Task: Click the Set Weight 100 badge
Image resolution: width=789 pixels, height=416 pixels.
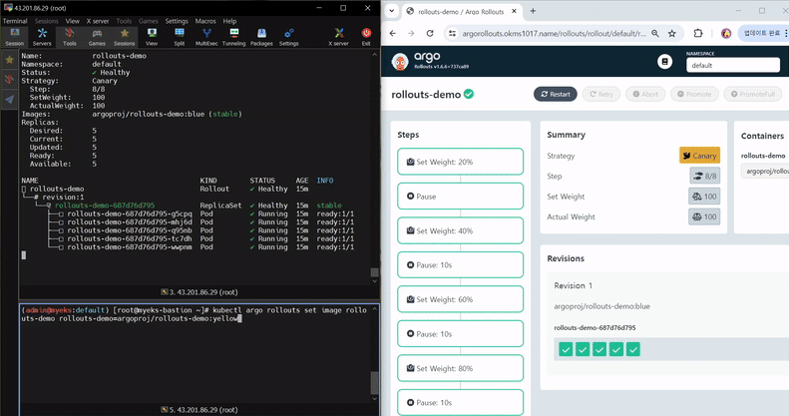Action: click(704, 197)
